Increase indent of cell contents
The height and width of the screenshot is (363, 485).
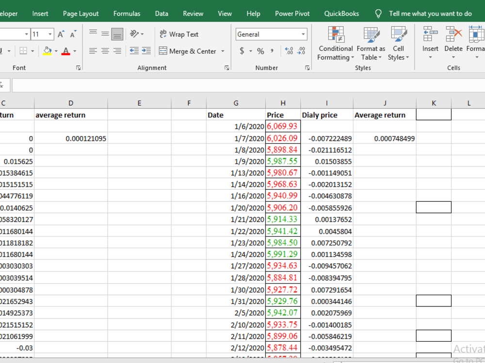pyautogui.click(x=146, y=51)
